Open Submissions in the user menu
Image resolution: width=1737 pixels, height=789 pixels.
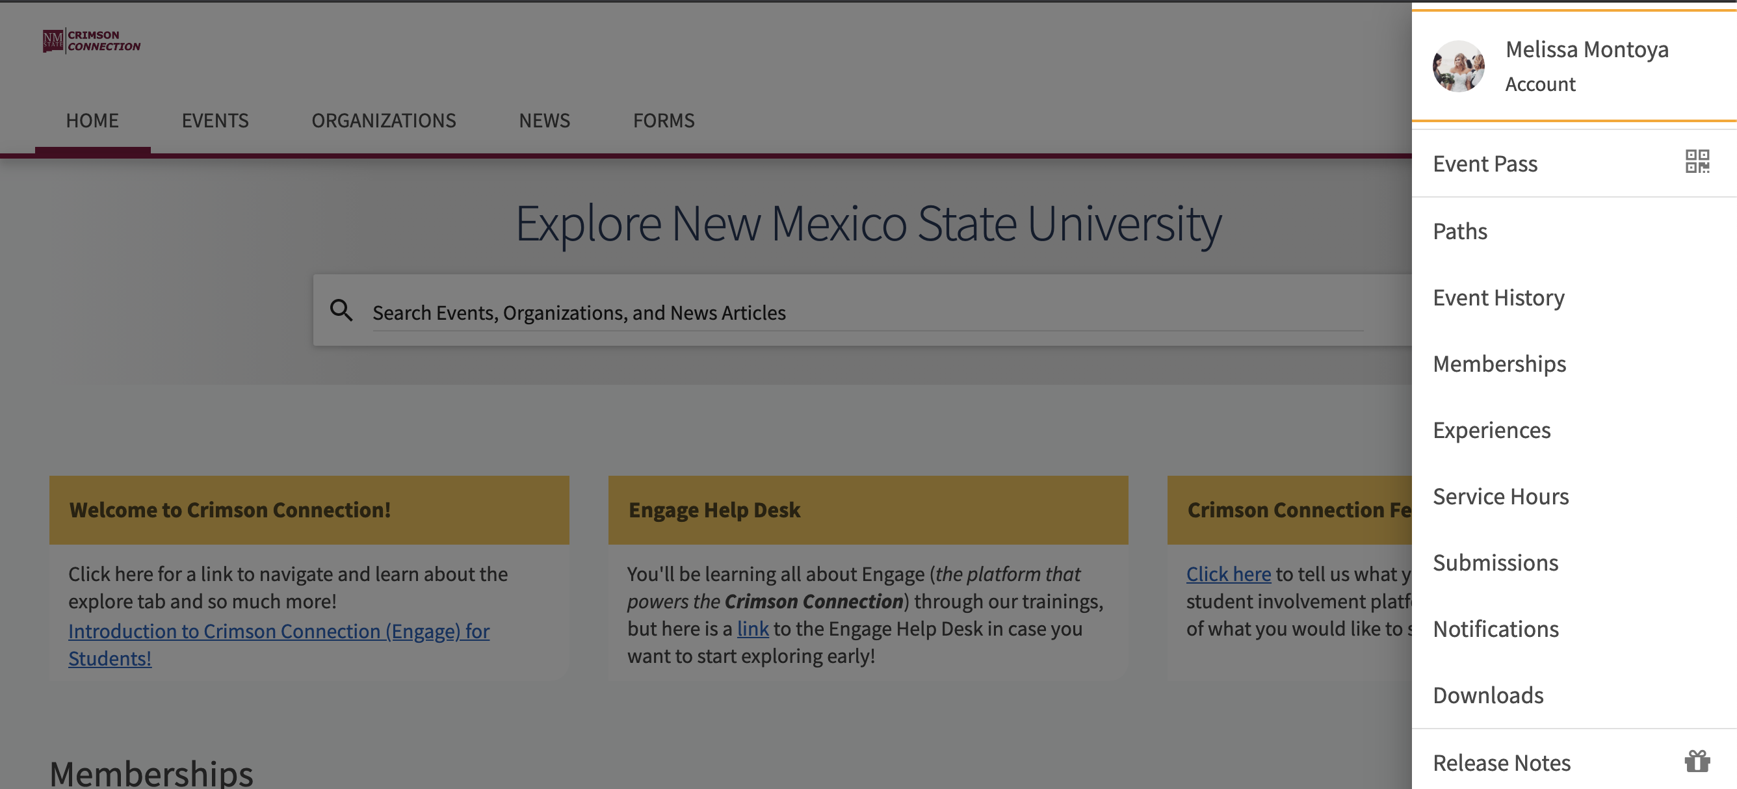pos(1495,562)
